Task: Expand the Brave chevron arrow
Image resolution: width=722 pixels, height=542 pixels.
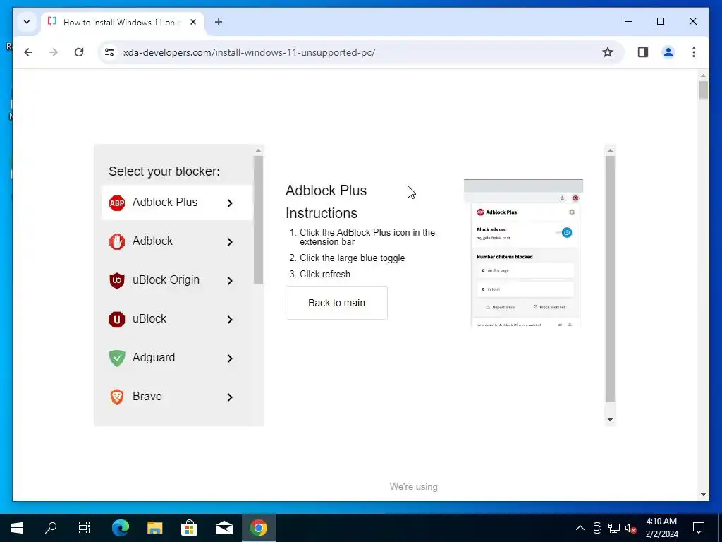Action: [230, 397]
